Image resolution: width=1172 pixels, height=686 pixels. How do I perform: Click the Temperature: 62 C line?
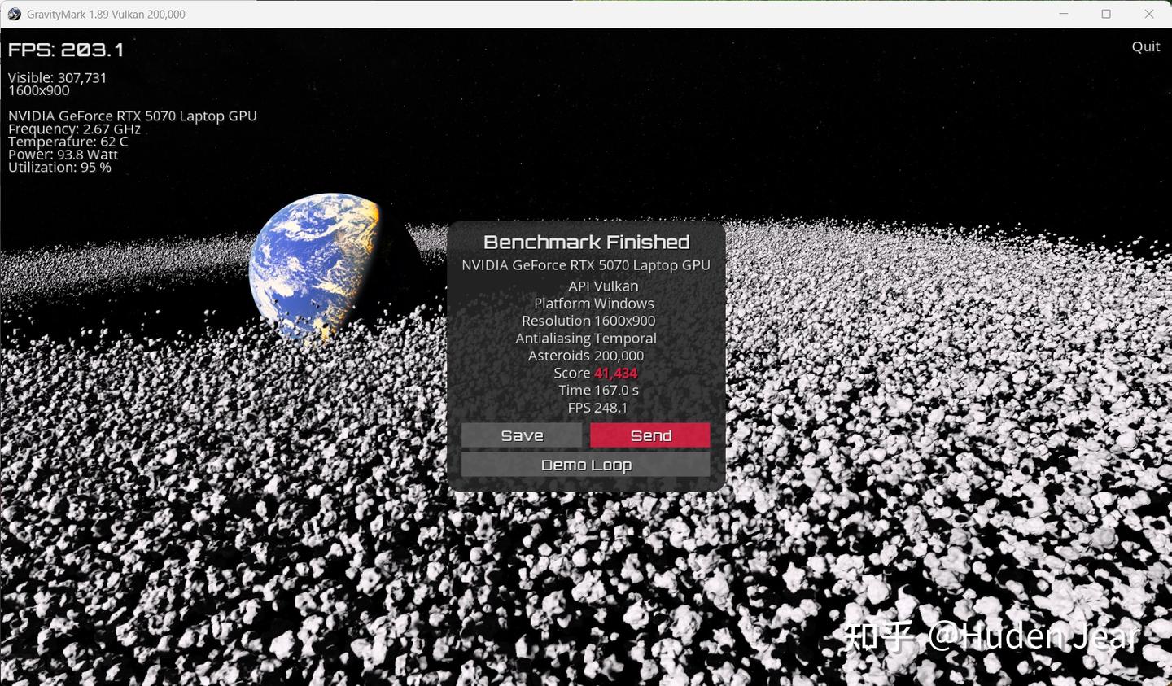68,142
